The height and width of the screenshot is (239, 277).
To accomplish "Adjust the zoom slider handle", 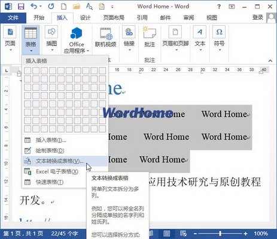I will coord(220,234).
